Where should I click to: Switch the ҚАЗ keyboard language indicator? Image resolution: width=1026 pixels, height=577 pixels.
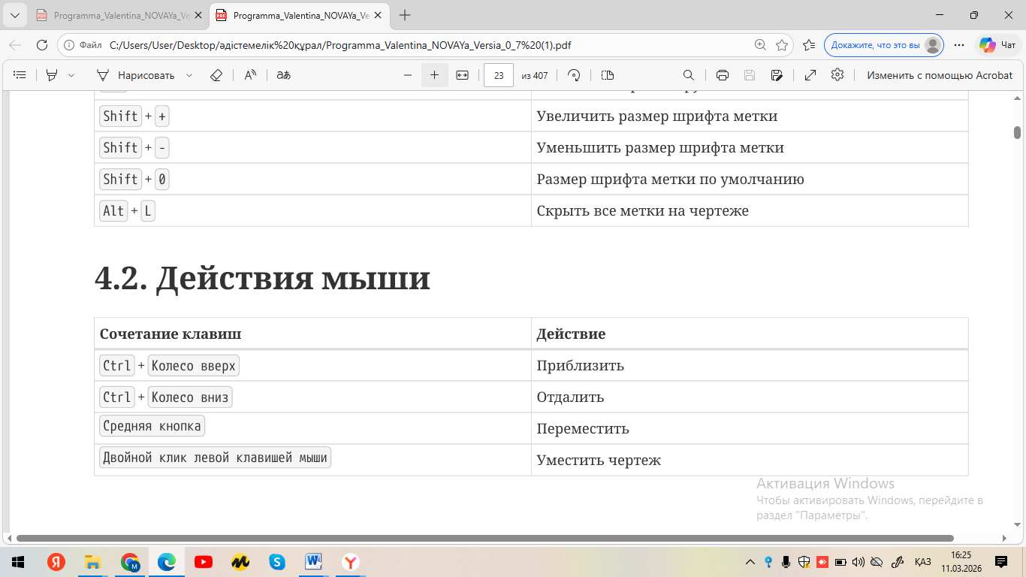922,562
